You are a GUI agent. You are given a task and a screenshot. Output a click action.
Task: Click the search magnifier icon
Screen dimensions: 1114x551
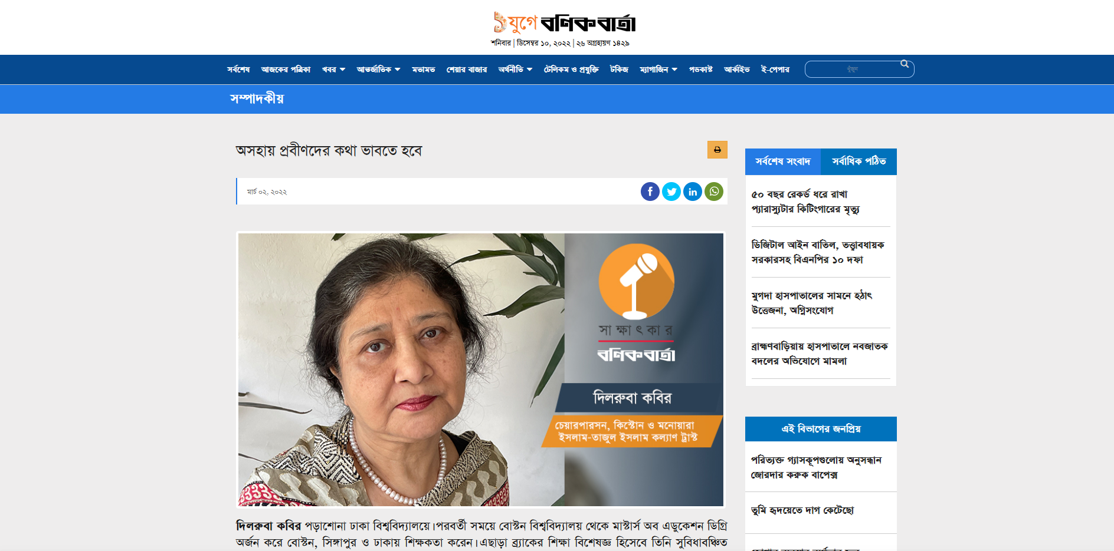(905, 64)
